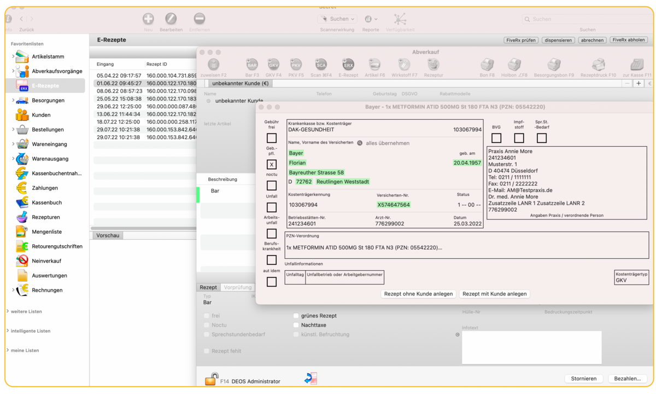Click the Bon F8 printer icon
This screenshot has width=656, height=394.
pos(487,65)
